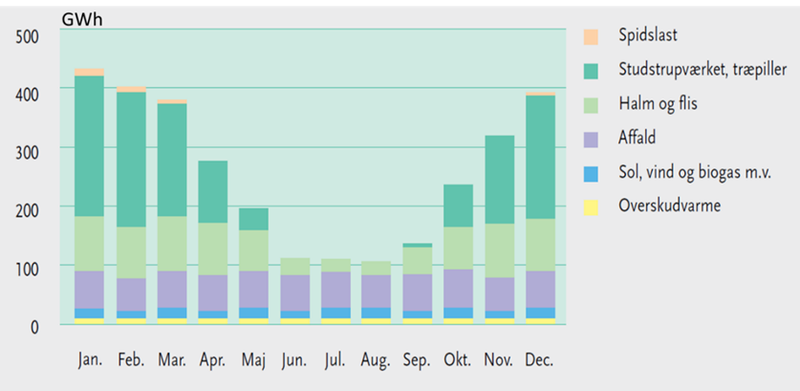Click November's dark green træpiller bar segment

click(x=500, y=180)
